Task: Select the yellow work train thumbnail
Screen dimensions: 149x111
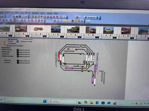Action: (108, 30)
